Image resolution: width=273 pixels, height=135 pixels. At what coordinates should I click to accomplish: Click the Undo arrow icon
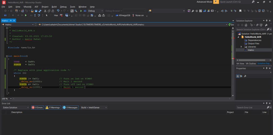[x=58, y=11]
